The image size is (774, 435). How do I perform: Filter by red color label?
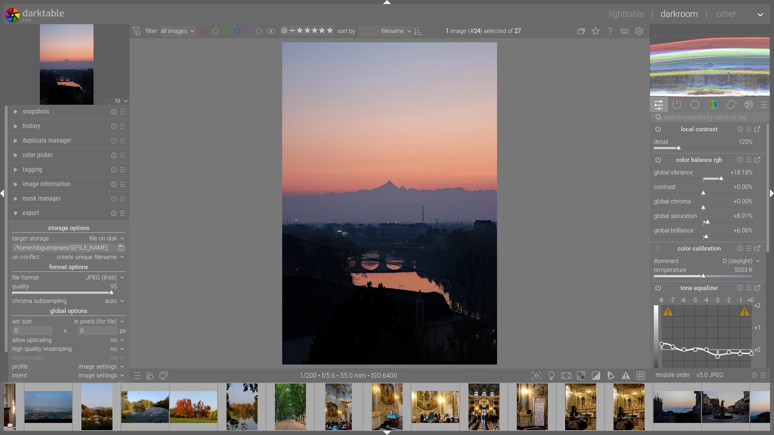point(204,31)
